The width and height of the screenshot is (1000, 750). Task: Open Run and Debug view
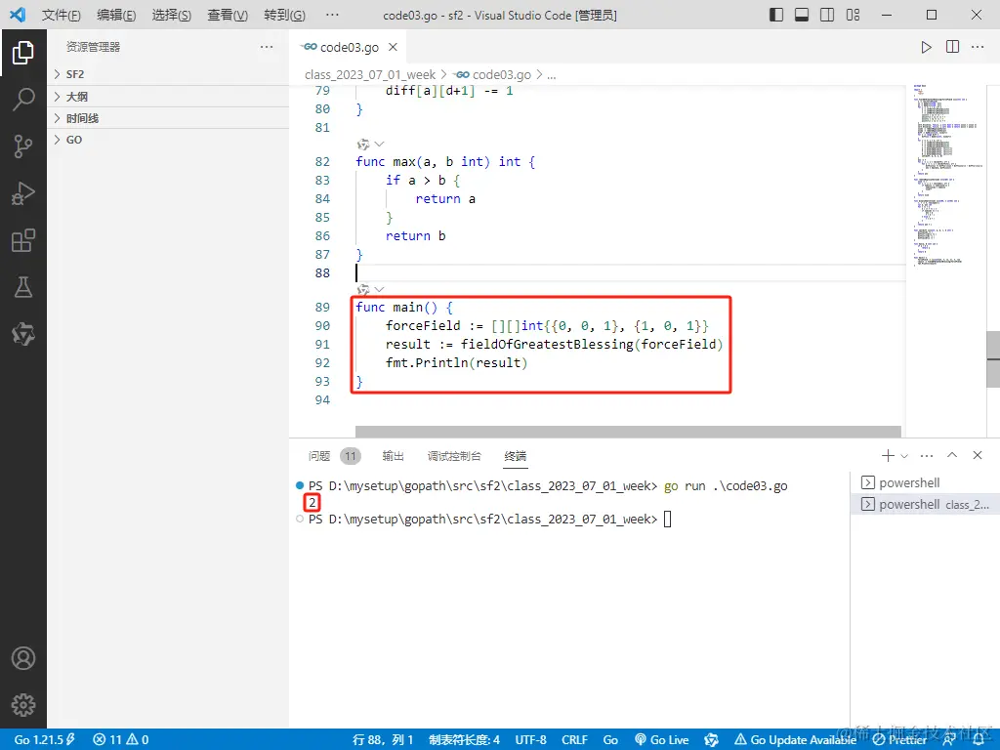pyautogui.click(x=23, y=193)
